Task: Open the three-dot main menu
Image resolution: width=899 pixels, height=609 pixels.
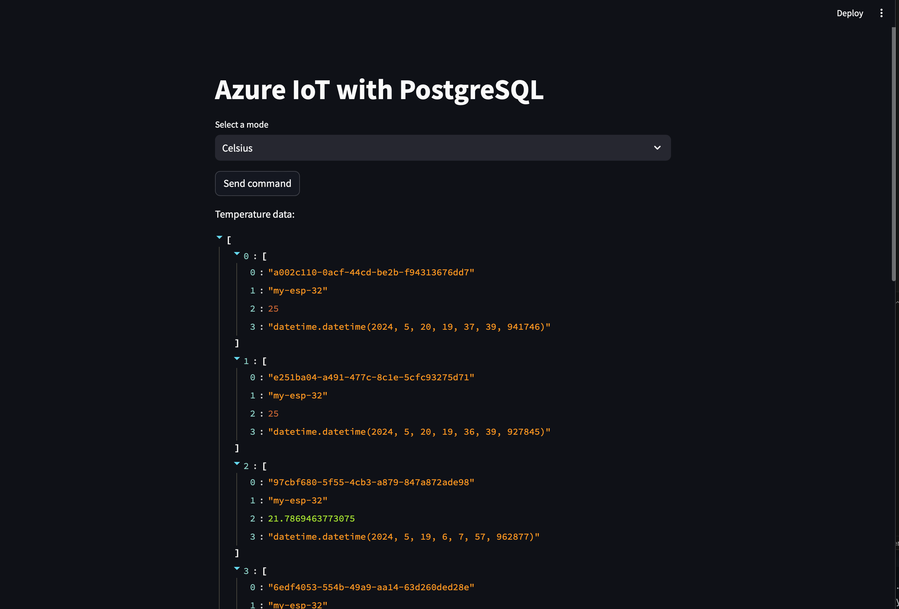Action: pyautogui.click(x=881, y=13)
